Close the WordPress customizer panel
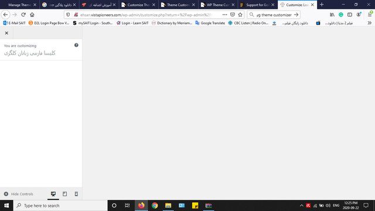Image resolution: width=375 pixels, height=211 pixels. 6,33
